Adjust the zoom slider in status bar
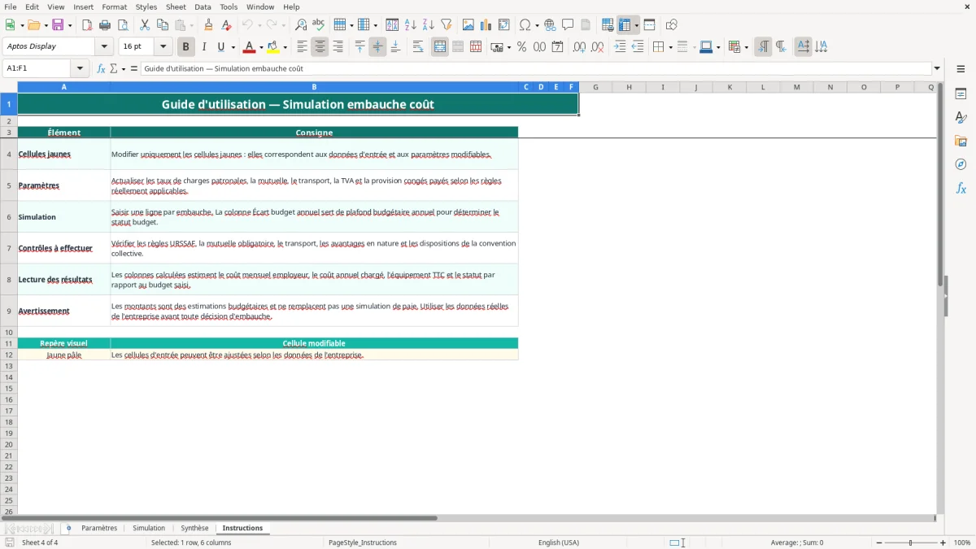976x549 pixels. 911,542
